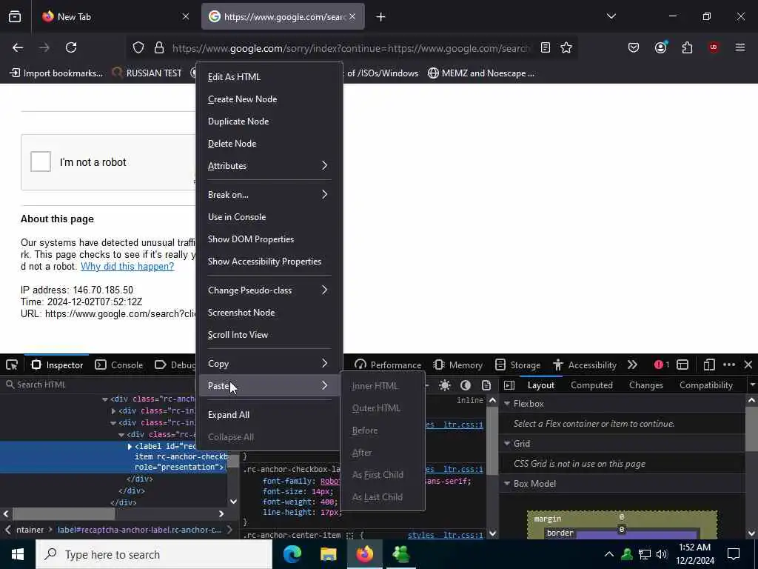Viewport: 758px width, 569px height.
Task: Open the Pocket save icon
Action: click(x=634, y=47)
